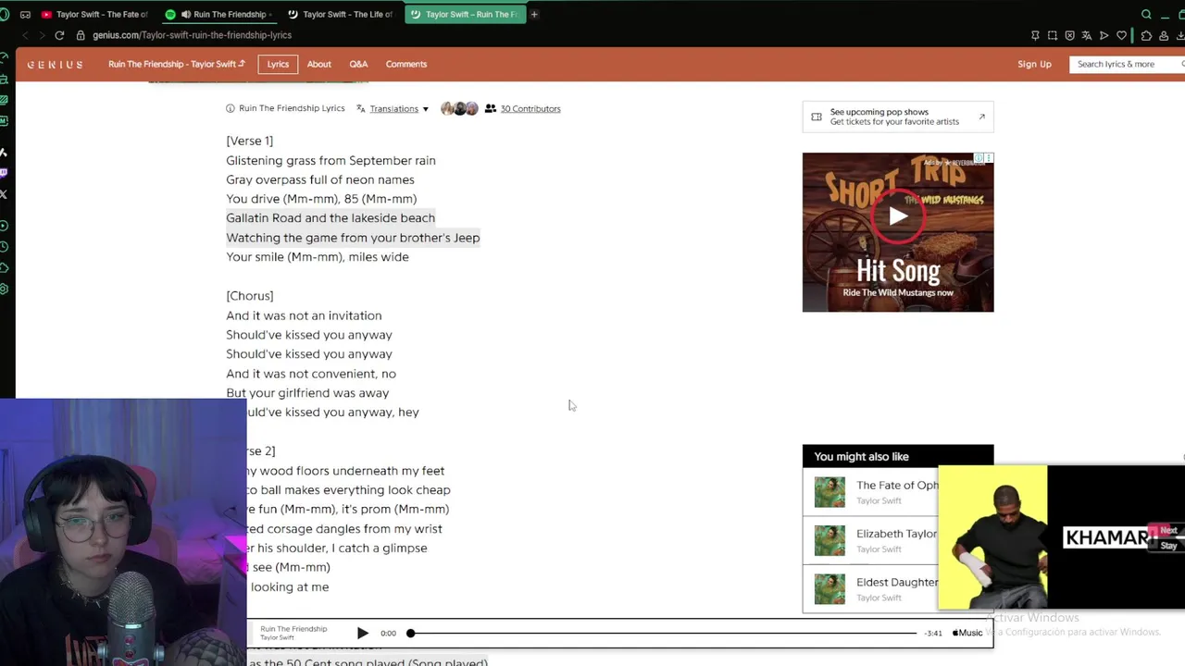
Task: Open Eldest Daughter song recommendation
Action: 870,589
